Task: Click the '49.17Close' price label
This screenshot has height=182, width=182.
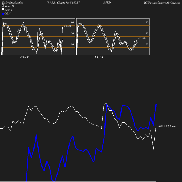Action: tap(167, 126)
